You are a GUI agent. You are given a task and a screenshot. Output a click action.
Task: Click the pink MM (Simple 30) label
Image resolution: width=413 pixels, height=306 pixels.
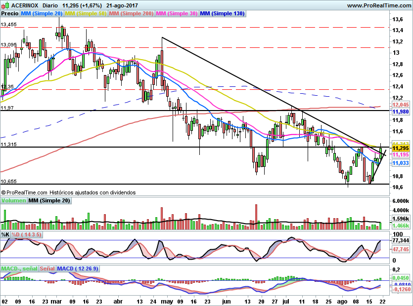point(177,14)
